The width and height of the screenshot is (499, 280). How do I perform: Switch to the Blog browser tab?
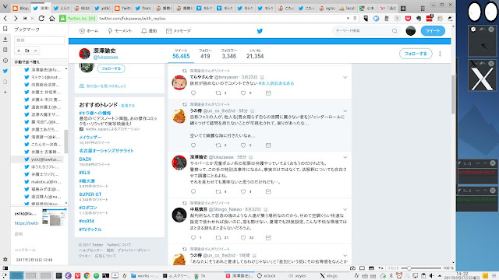coord(20,9)
